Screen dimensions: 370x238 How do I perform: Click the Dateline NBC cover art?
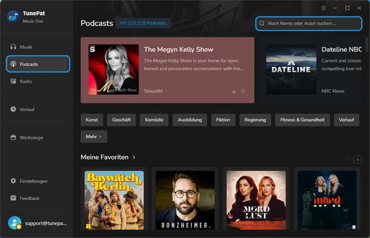tap(291, 69)
